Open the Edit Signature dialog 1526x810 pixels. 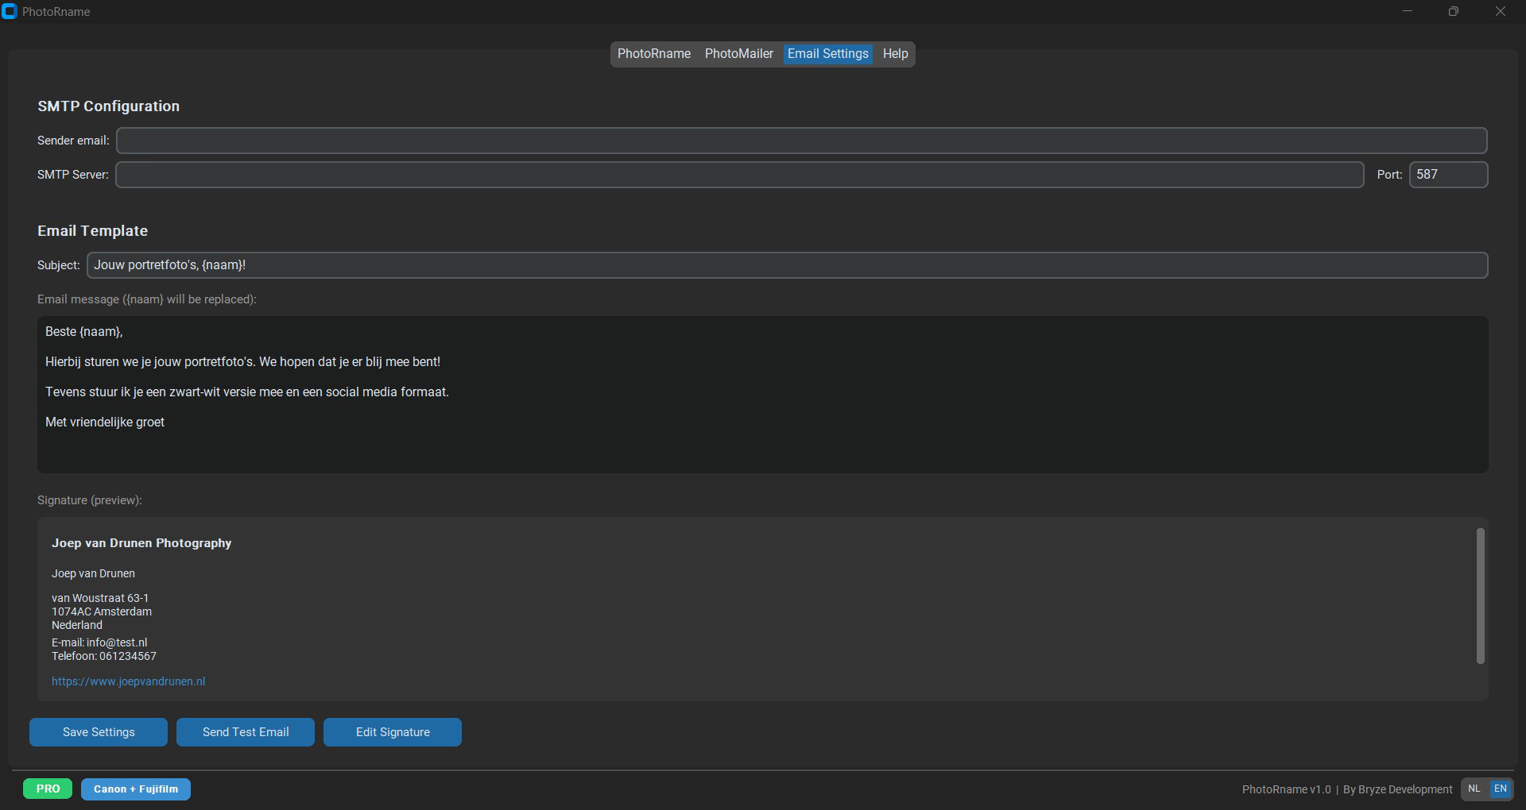click(393, 732)
